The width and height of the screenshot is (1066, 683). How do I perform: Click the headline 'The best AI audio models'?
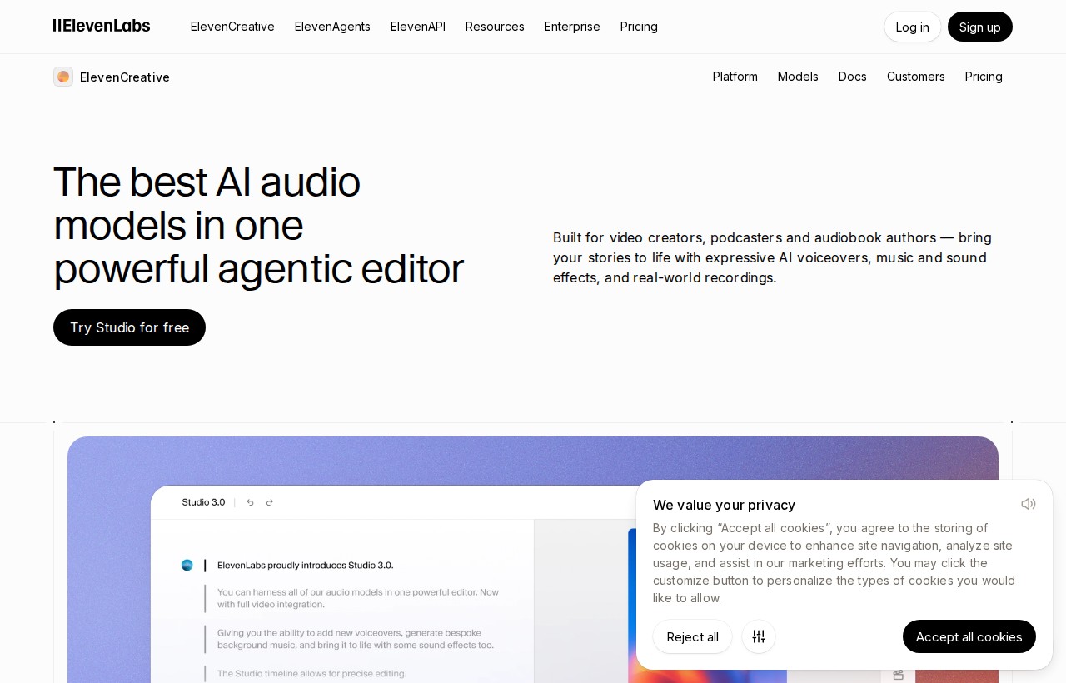(258, 225)
